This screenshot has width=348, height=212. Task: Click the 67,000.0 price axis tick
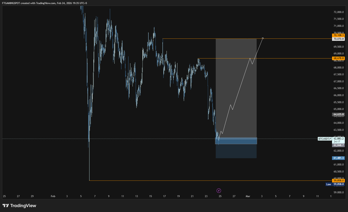tap(339, 81)
